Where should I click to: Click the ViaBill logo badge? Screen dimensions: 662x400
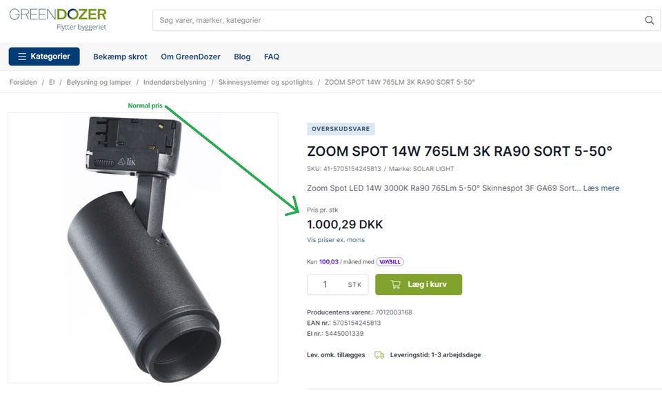click(x=390, y=262)
